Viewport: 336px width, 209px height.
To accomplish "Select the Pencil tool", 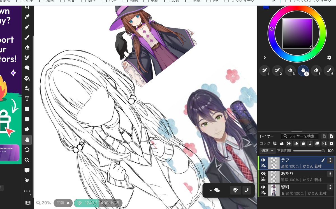I will pos(27,27).
